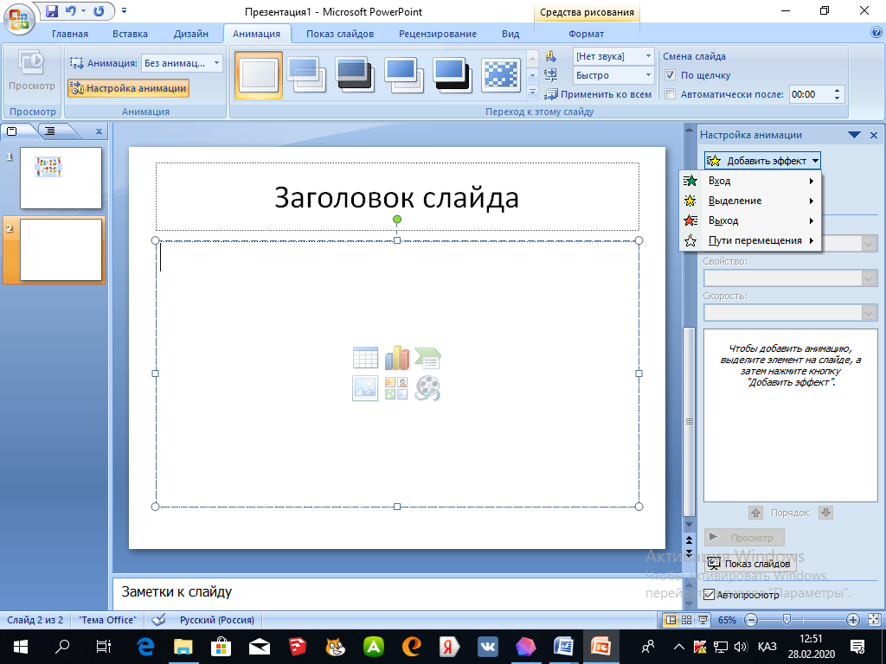Click the insert picture from file icon
Screen dimensions: 886x664
coord(365,388)
